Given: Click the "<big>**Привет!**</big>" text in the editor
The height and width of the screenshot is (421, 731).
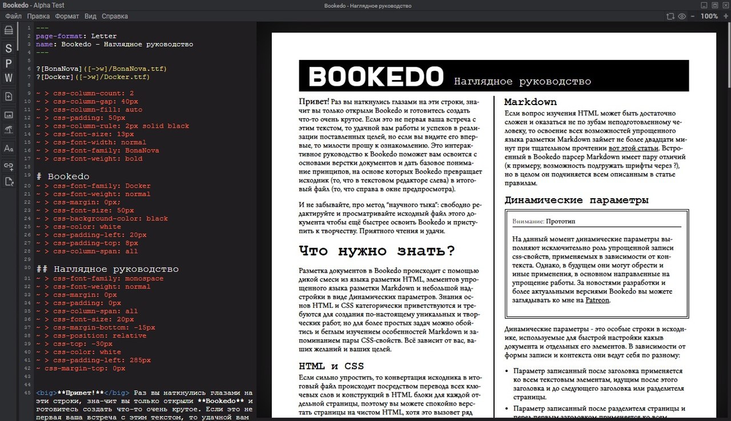Looking at the screenshot, I should [x=82, y=393].
